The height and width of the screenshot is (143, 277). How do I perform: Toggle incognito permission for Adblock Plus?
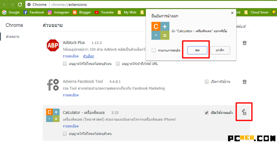tap(65, 64)
